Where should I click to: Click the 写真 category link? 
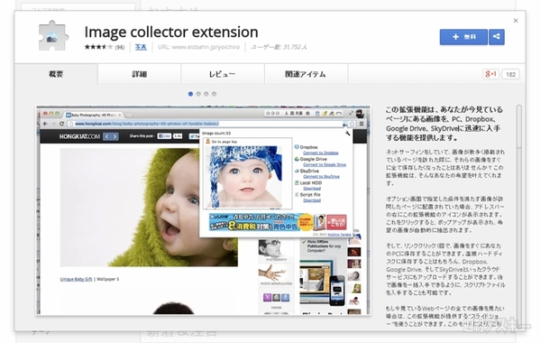tap(141, 47)
